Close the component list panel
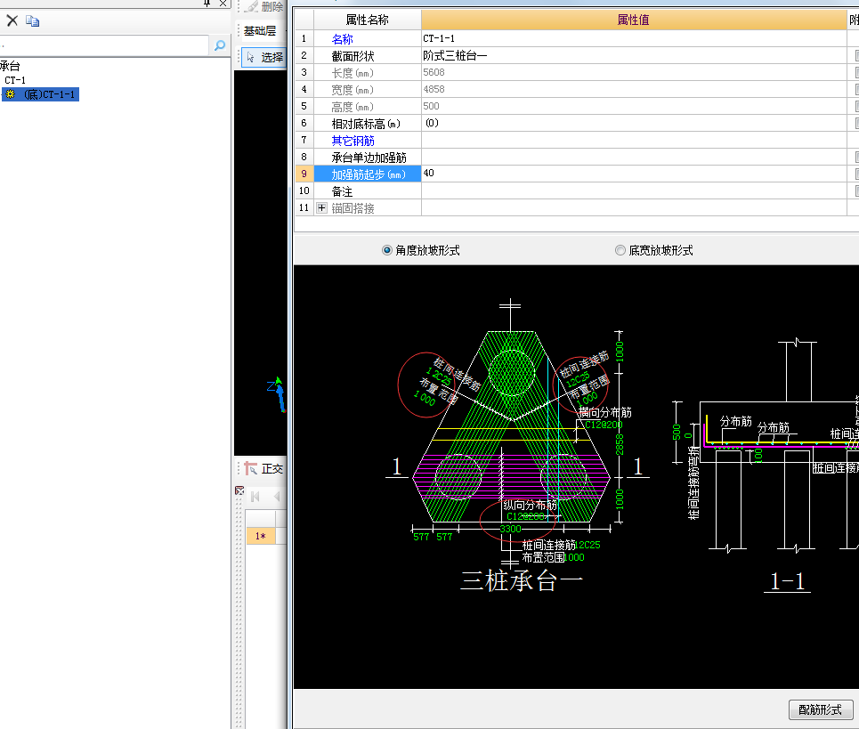Viewport: 859px width, 729px height. click(223, 3)
